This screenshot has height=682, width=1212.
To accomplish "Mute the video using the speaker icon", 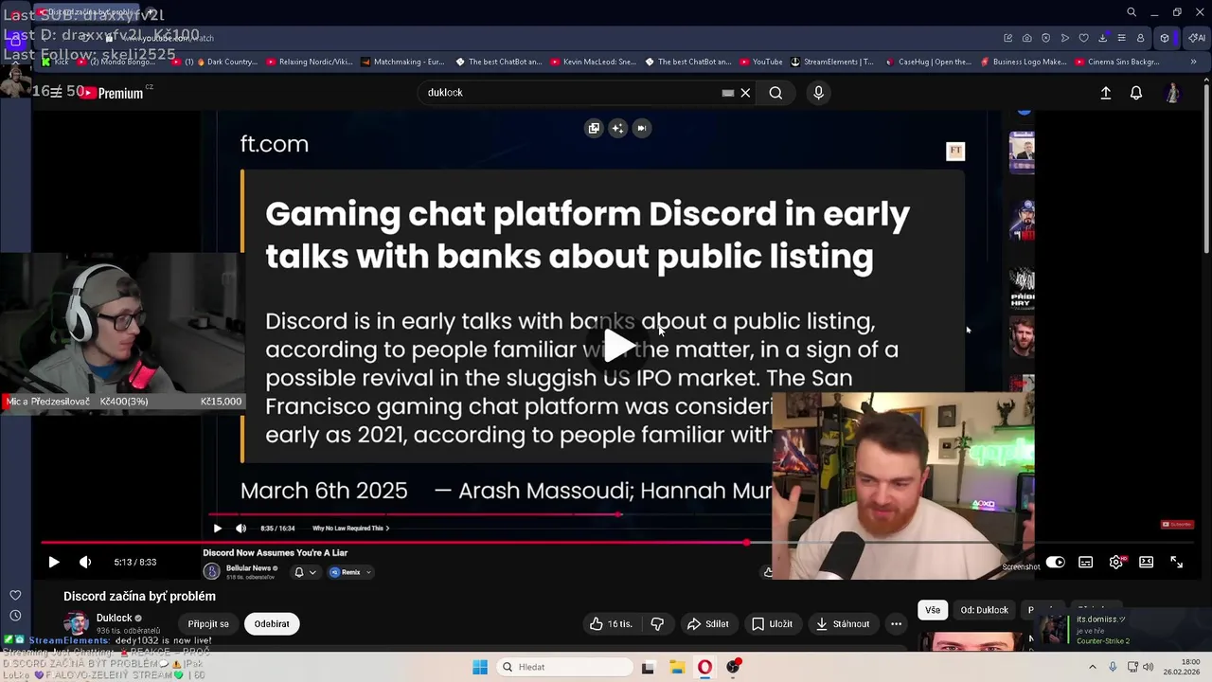I will click(85, 562).
